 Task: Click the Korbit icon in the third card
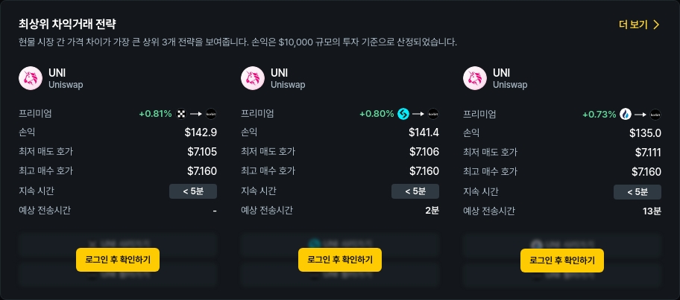point(655,115)
